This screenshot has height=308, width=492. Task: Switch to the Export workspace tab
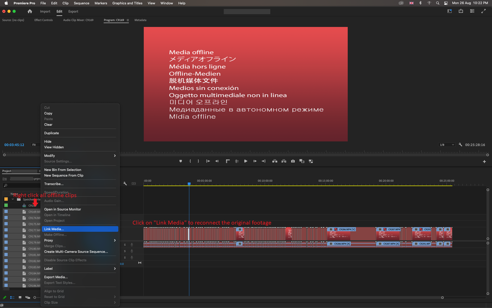tap(73, 11)
